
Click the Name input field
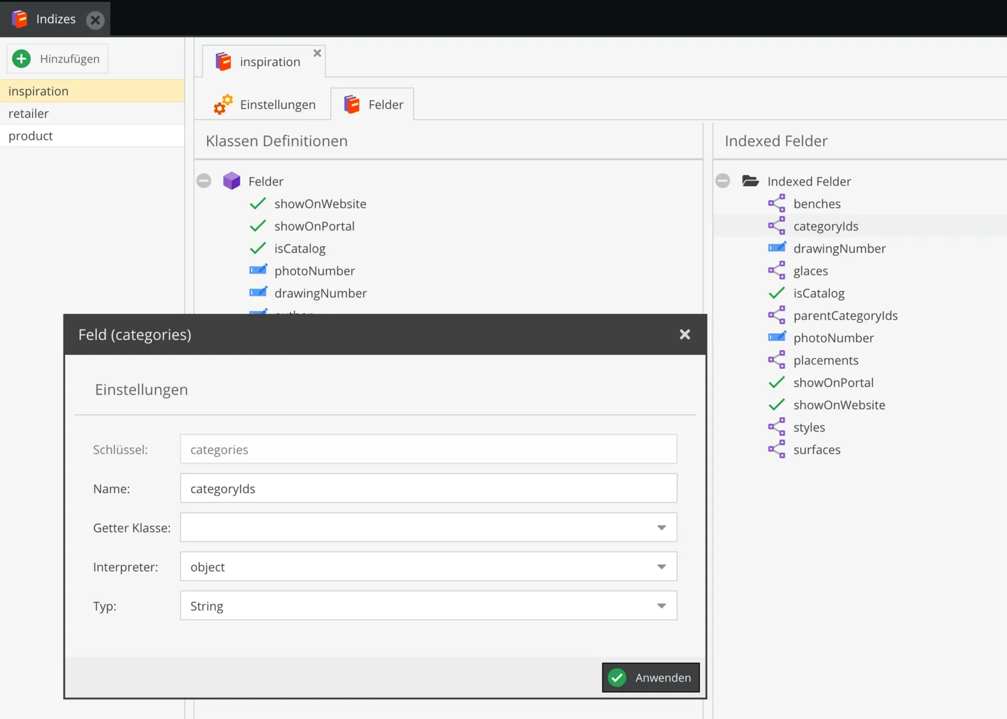coord(429,489)
